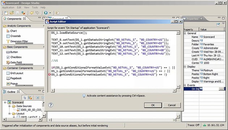Collapse the Layout folder node
The height and width of the screenshot is (130, 228).
click(x=10, y=114)
